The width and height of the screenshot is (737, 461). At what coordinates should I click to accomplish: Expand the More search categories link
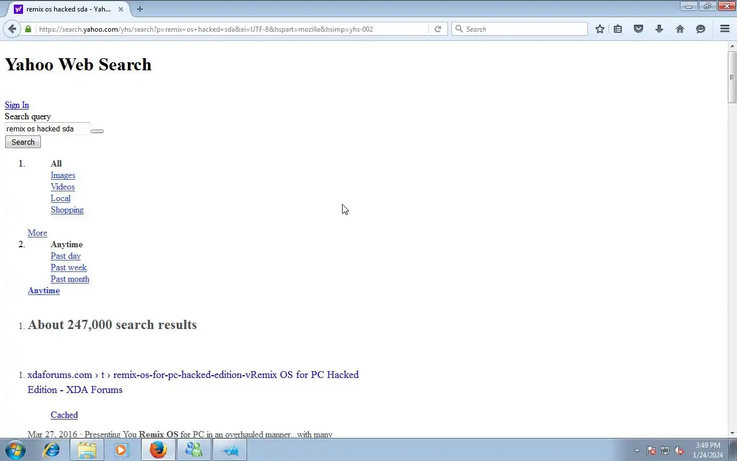coord(37,233)
